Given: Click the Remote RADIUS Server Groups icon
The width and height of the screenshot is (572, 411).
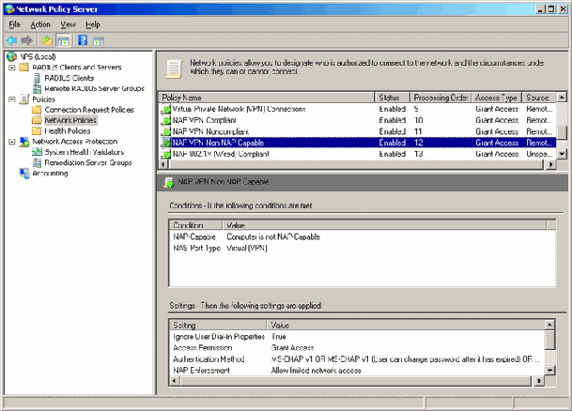Looking at the screenshot, I should (x=37, y=88).
